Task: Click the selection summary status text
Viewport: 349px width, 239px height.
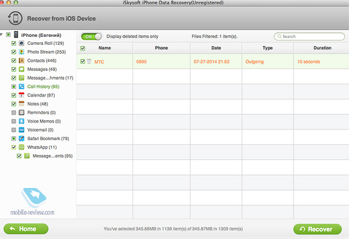Action: tap(173, 229)
